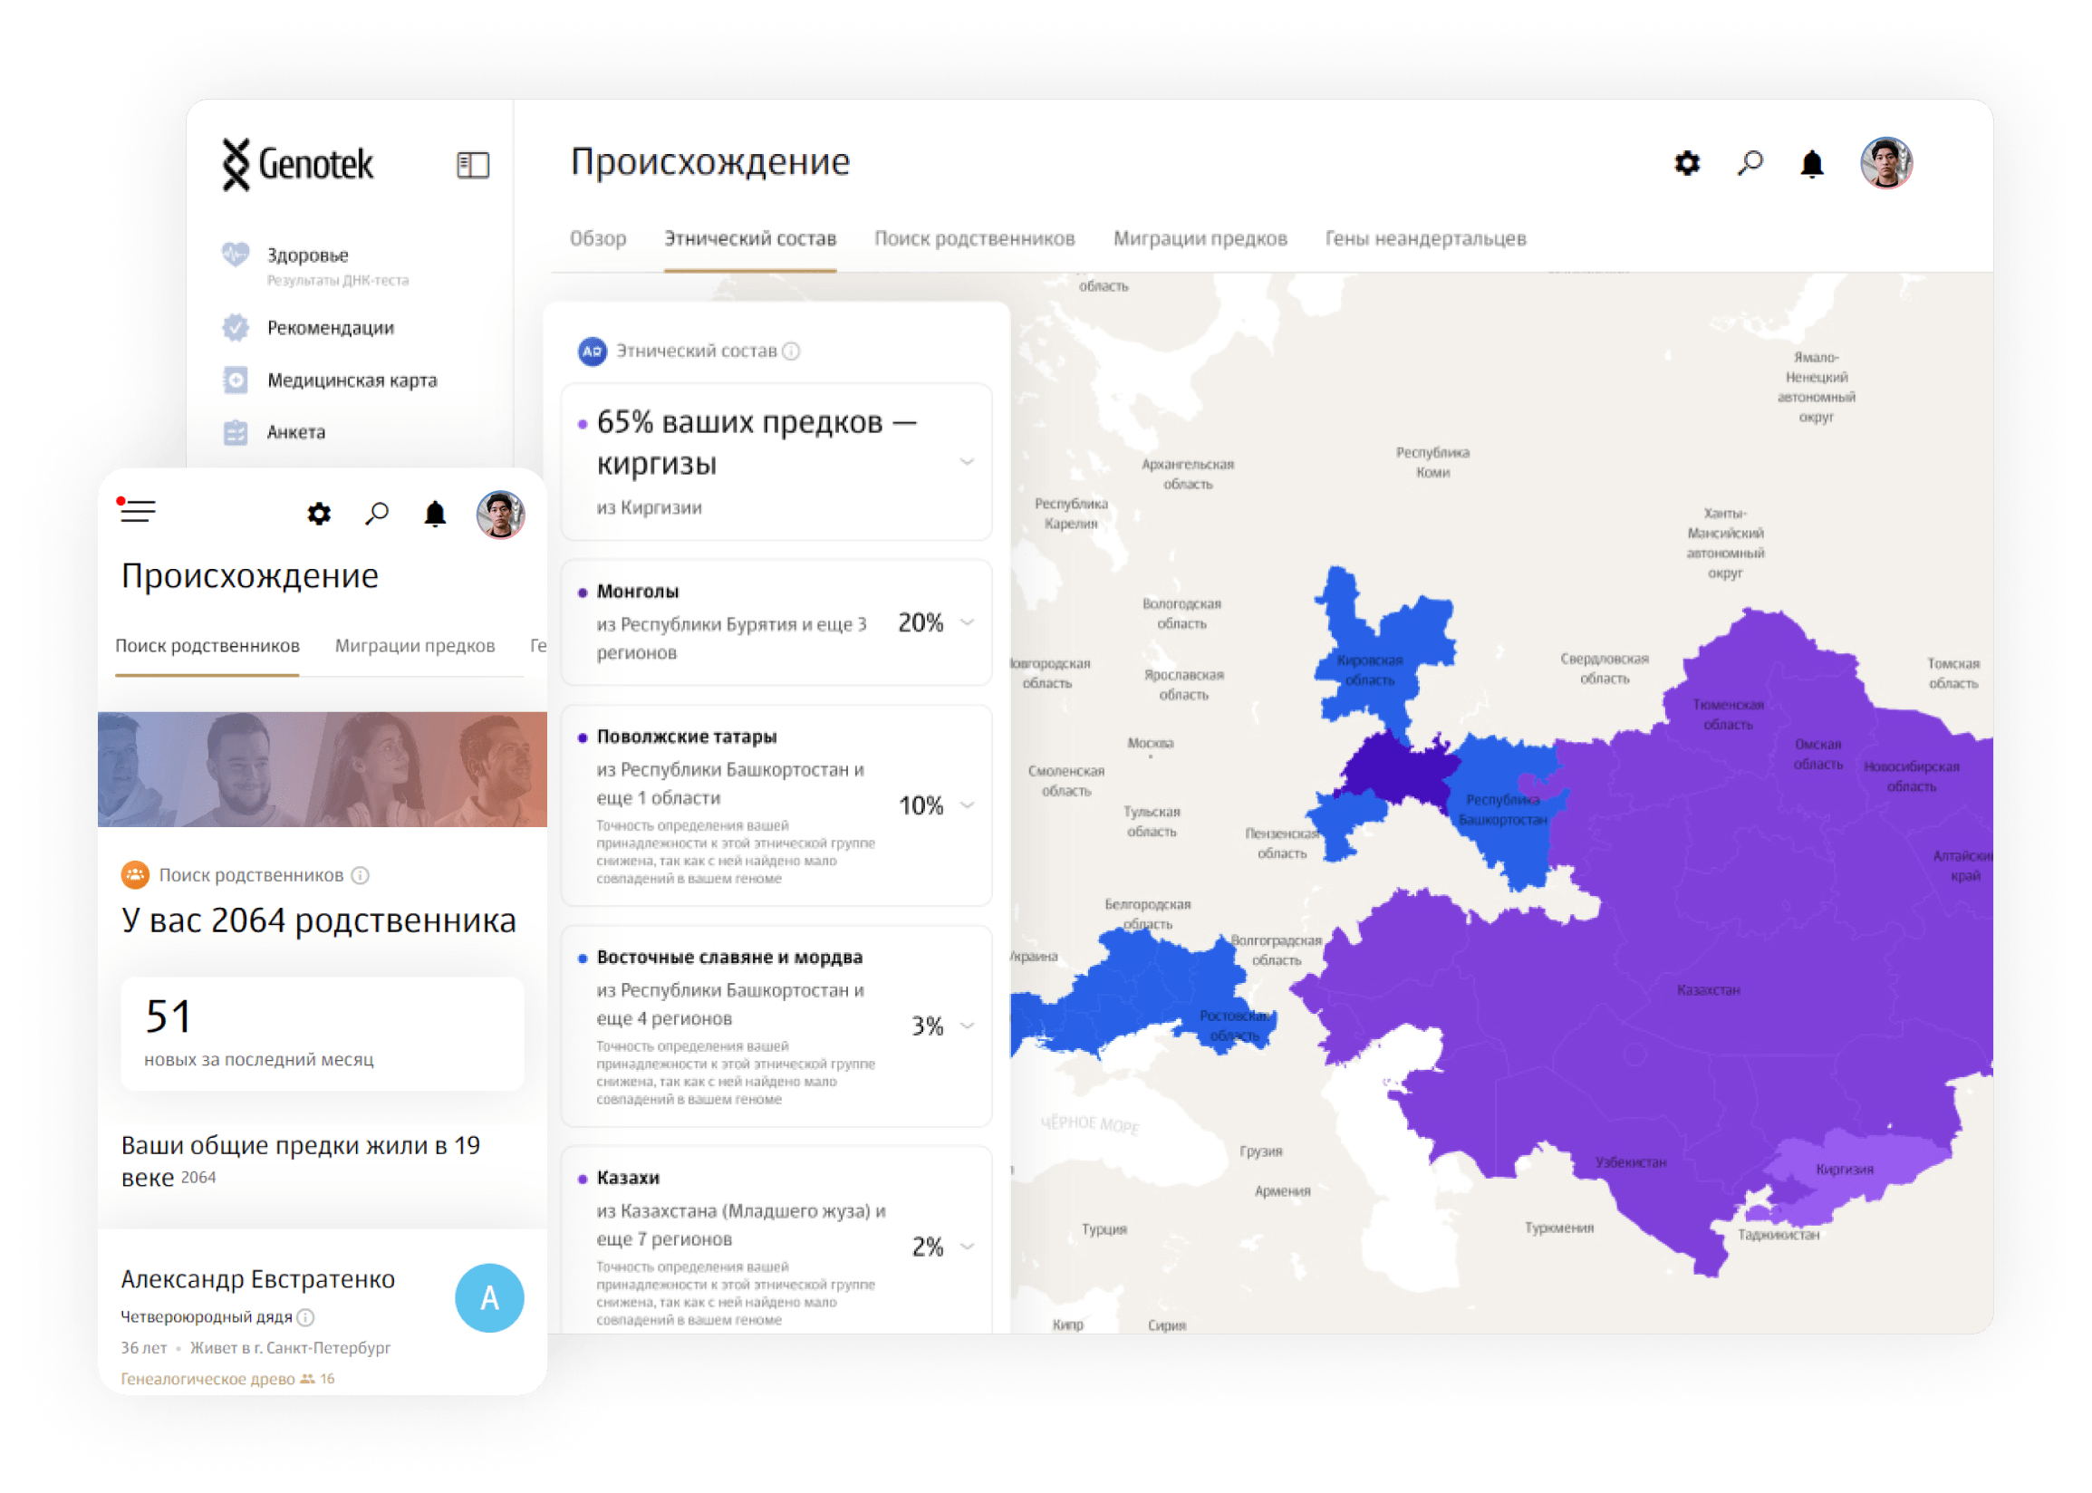Open mobile notifications bell icon
Viewport: 2092px width, 1493px height.
pos(435,513)
